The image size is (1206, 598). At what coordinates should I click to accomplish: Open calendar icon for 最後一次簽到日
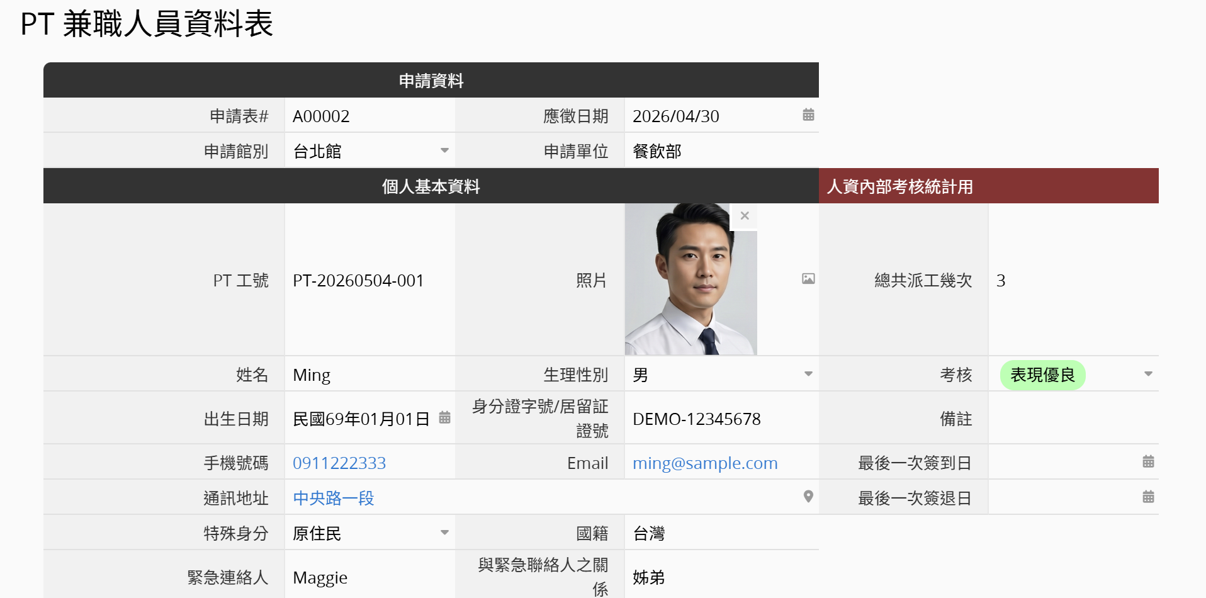coord(1148,461)
